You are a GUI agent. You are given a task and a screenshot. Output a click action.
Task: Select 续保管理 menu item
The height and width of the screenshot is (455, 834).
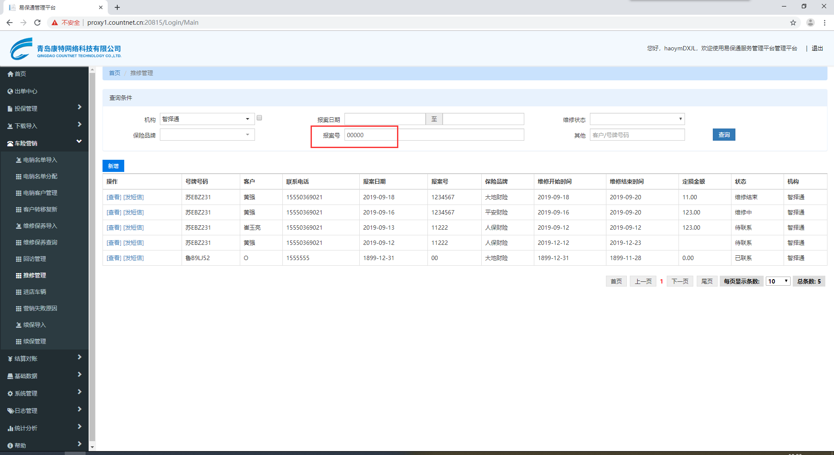click(x=35, y=342)
